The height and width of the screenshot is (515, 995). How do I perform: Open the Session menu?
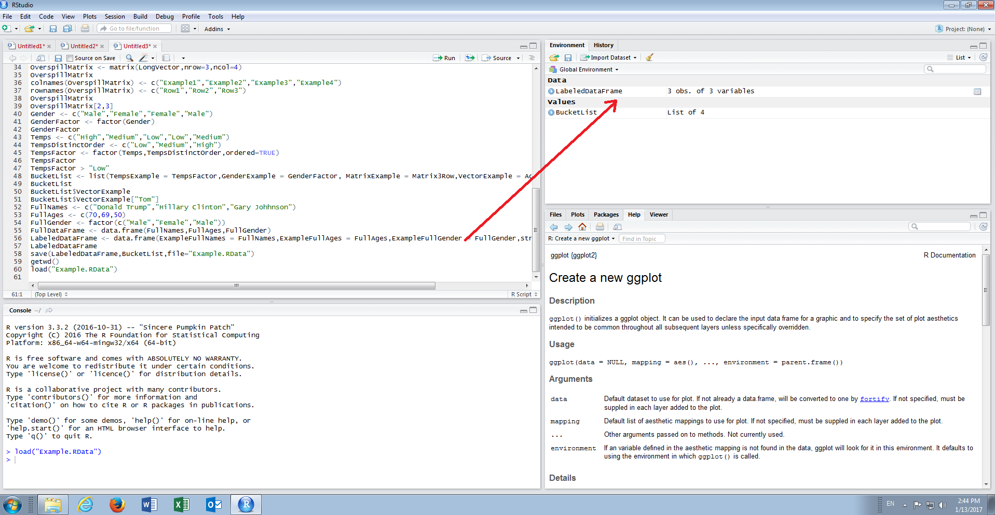pyautogui.click(x=115, y=17)
